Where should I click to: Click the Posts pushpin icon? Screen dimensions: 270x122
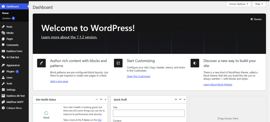point(3,27)
